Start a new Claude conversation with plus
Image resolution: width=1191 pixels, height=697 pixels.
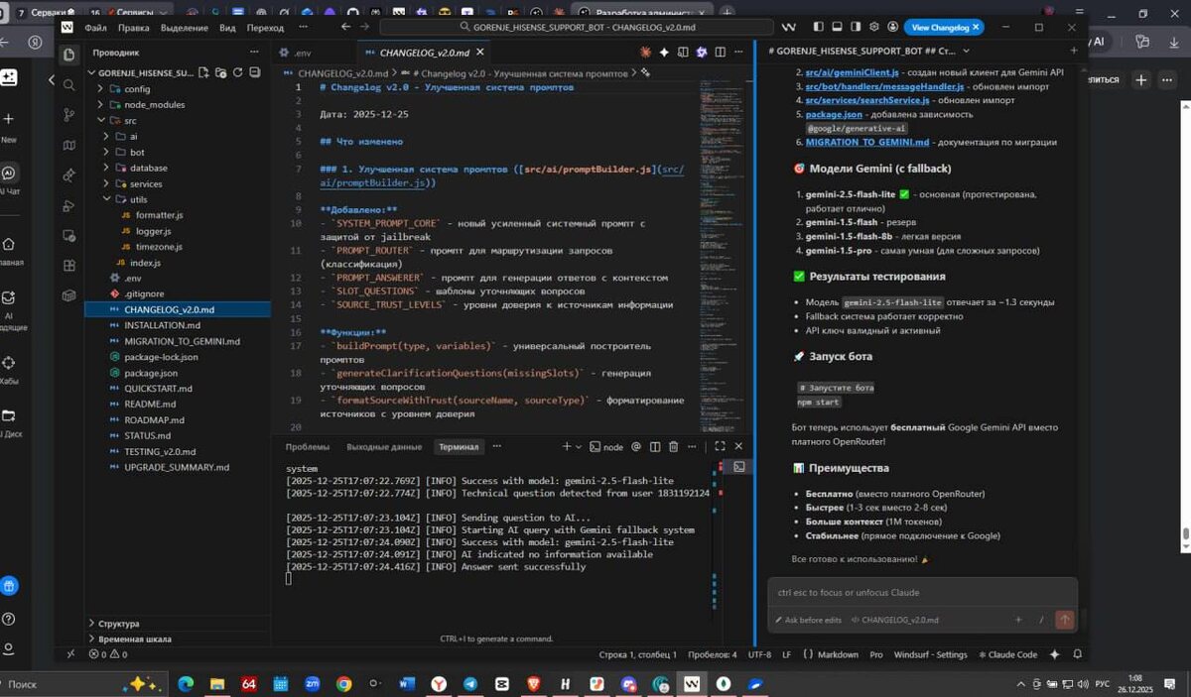[1073, 51]
